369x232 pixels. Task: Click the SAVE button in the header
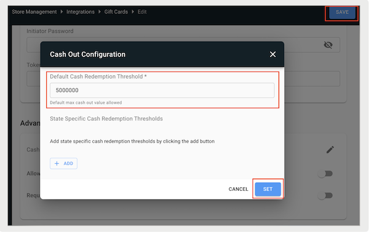(x=342, y=12)
